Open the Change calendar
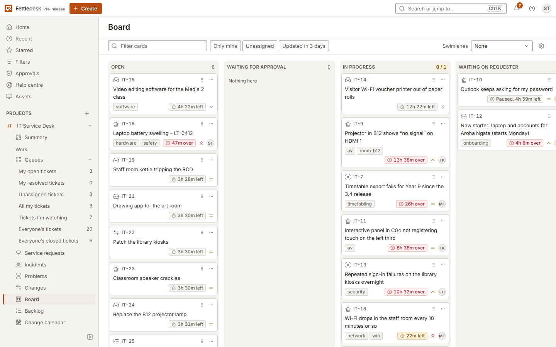The image size is (556, 347). (49, 322)
